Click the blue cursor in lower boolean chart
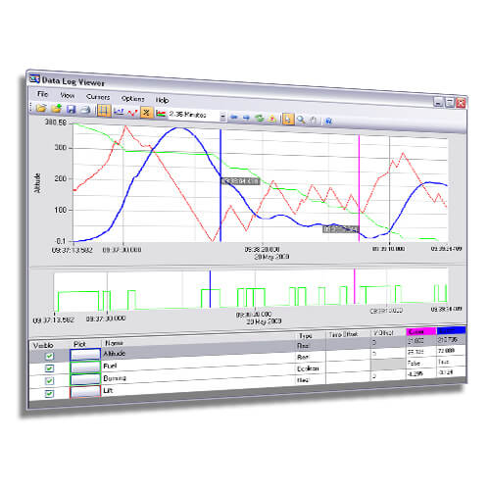Viewport: 490px width, 490px height. tap(210, 289)
